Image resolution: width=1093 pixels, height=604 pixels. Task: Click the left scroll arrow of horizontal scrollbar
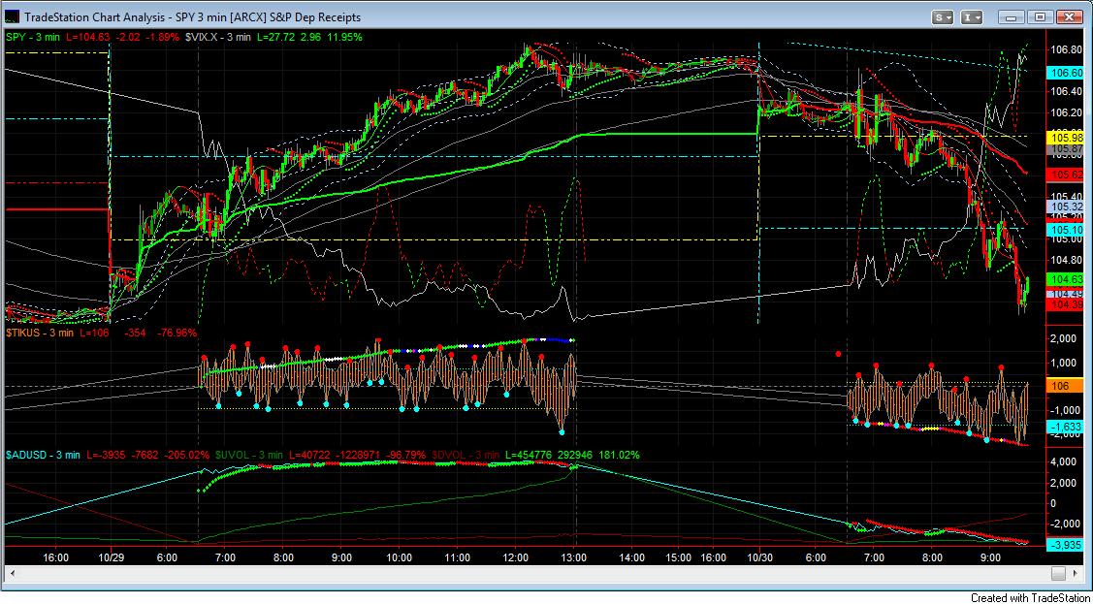coord(13,573)
